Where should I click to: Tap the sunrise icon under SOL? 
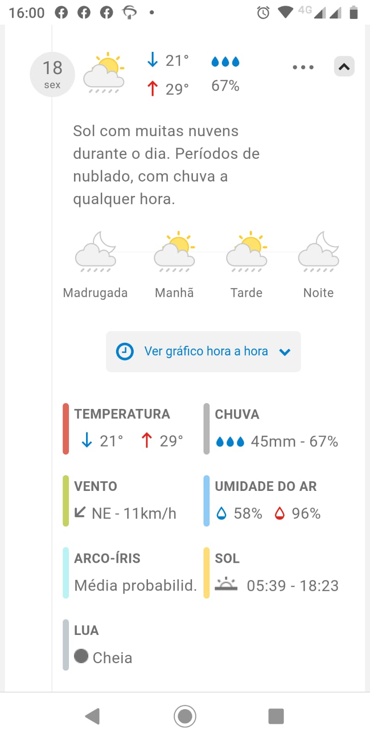[226, 584]
